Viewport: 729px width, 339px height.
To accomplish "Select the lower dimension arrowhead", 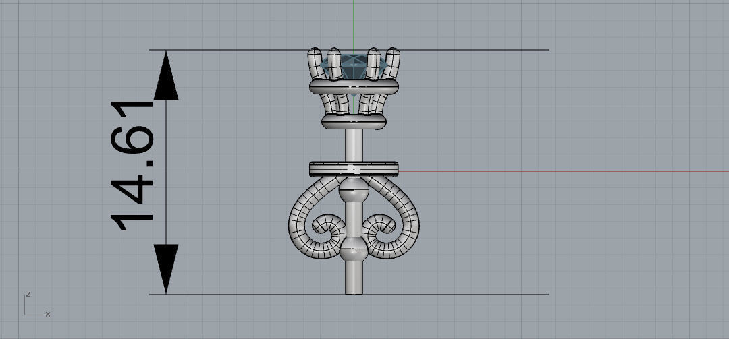I will click(x=166, y=269).
